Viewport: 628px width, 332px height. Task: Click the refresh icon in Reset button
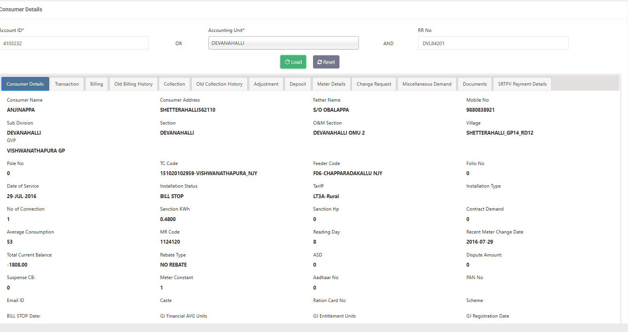point(320,62)
